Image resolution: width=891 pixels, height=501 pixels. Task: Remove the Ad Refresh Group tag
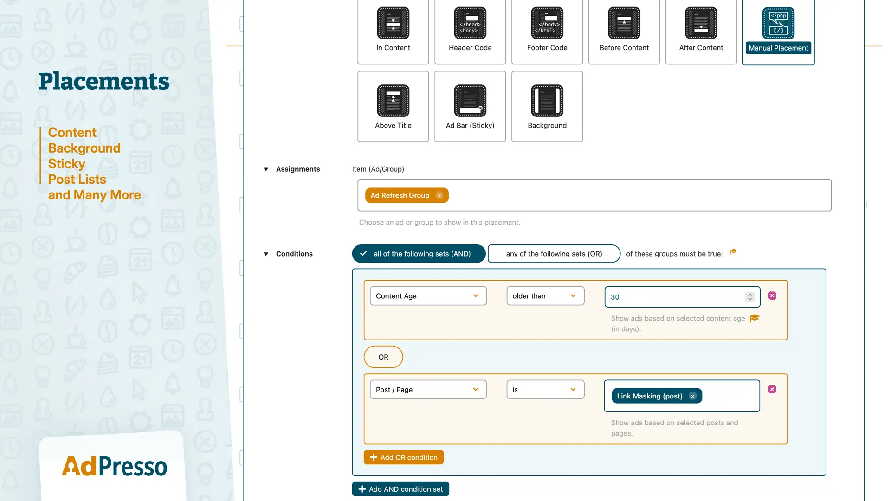(439, 196)
